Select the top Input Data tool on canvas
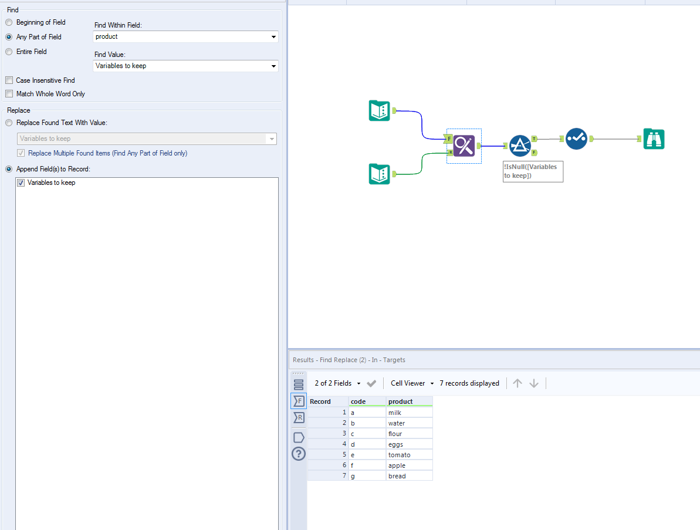The image size is (700, 530). 379,110
